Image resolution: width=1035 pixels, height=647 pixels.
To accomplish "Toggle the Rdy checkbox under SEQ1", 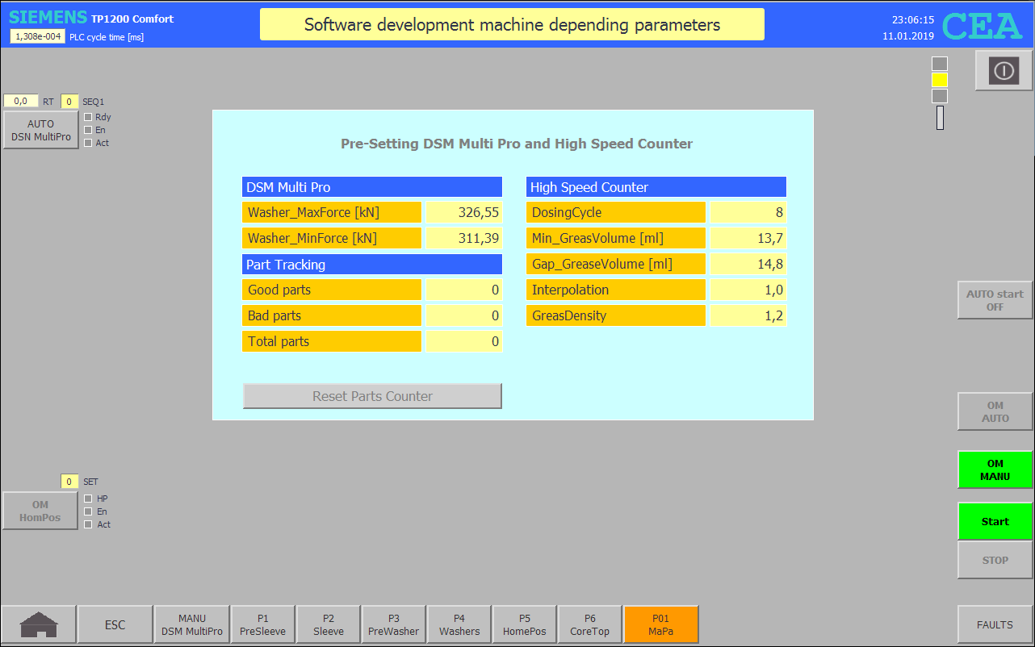I will tap(88, 117).
